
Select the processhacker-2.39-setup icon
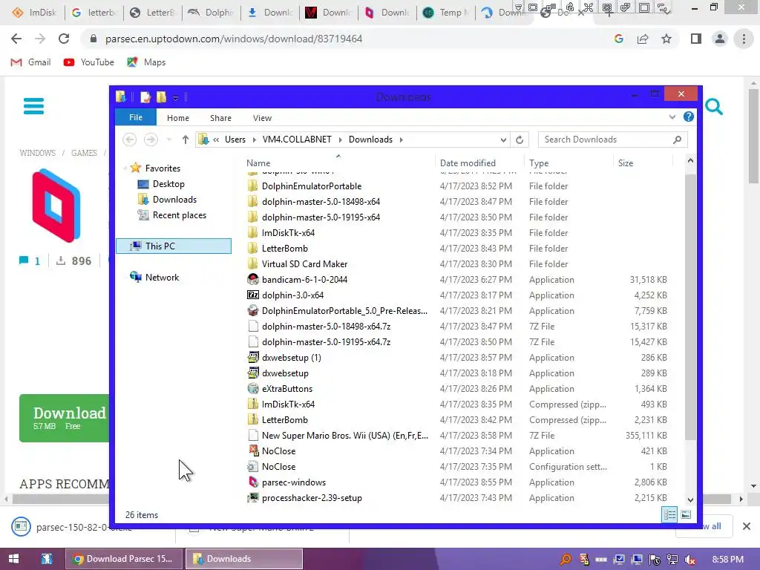pos(253,498)
